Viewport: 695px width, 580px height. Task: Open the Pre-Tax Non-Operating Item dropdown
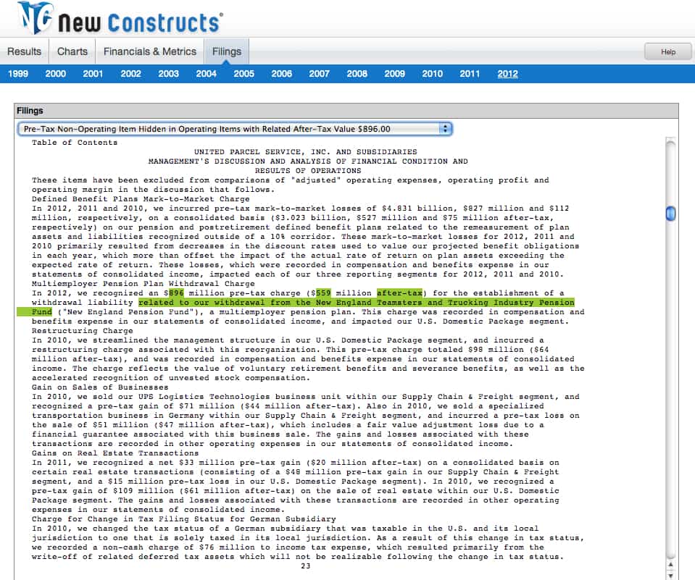tap(235, 129)
